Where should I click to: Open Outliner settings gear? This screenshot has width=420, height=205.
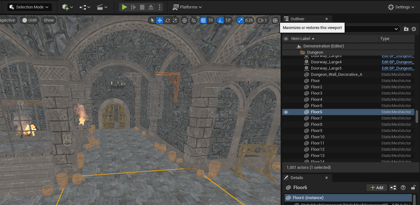coord(414,29)
